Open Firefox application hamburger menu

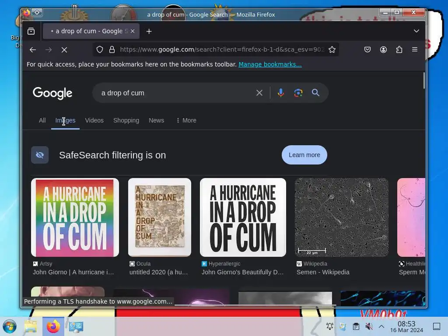(x=415, y=49)
